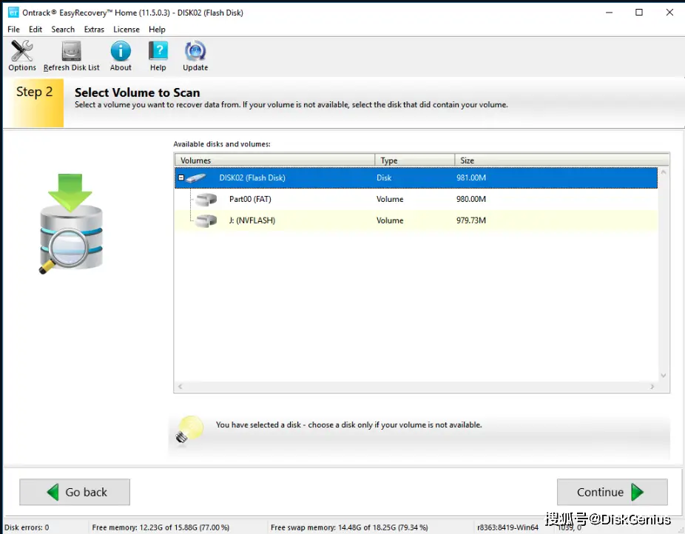Open the License menu
The image size is (685, 534).
[x=126, y=30]
